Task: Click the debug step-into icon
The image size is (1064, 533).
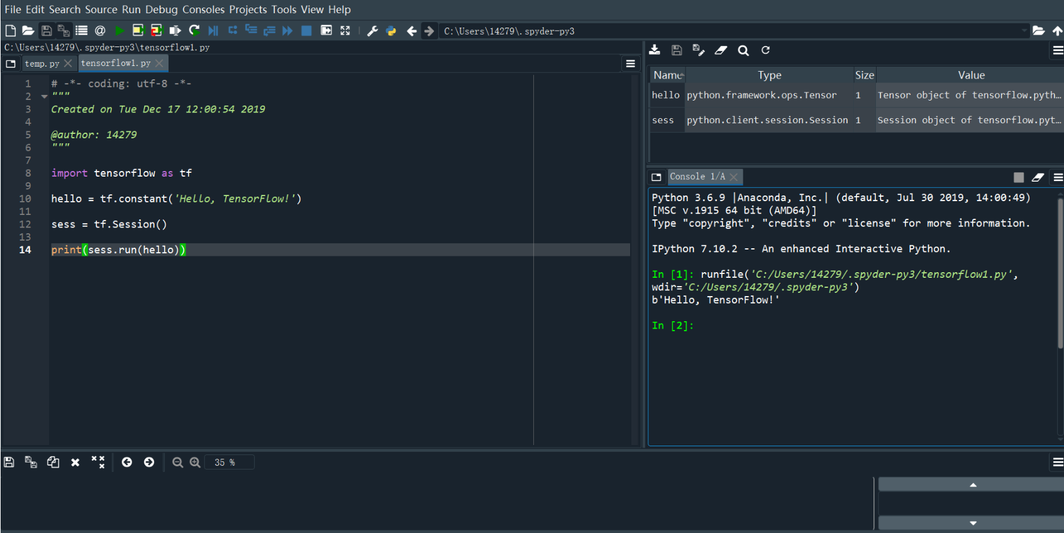Action: (x=251, y=30)
